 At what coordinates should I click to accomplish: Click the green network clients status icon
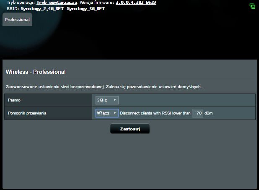252,6
